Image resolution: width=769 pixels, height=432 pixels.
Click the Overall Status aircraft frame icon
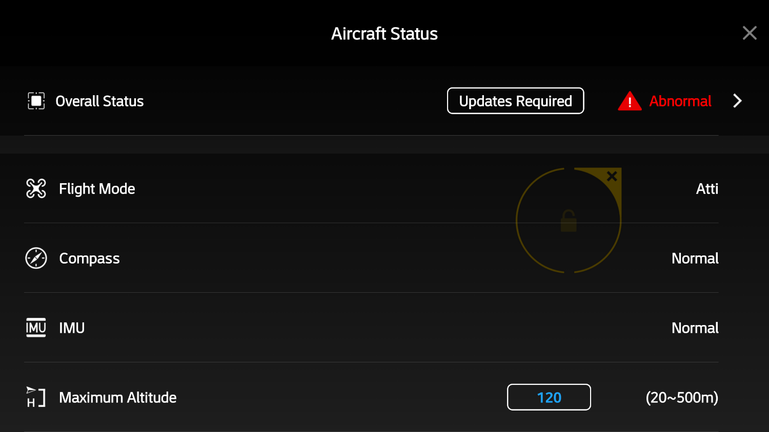tap(35, 101)
